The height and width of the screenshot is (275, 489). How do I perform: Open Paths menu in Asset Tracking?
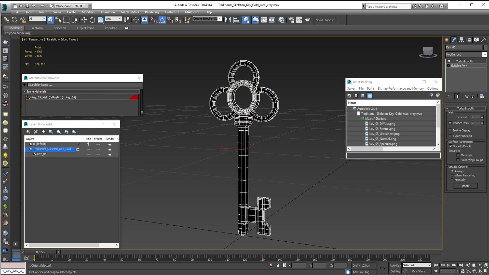(371, 89)
